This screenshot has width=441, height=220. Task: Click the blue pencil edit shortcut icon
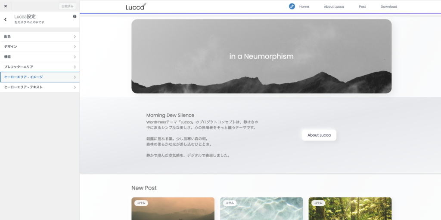coord(292,6)
